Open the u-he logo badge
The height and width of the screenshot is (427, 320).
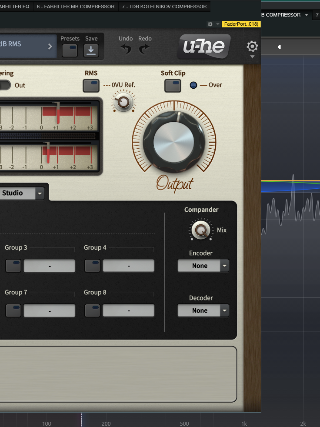pyautogui.click(x=204, y=47)
